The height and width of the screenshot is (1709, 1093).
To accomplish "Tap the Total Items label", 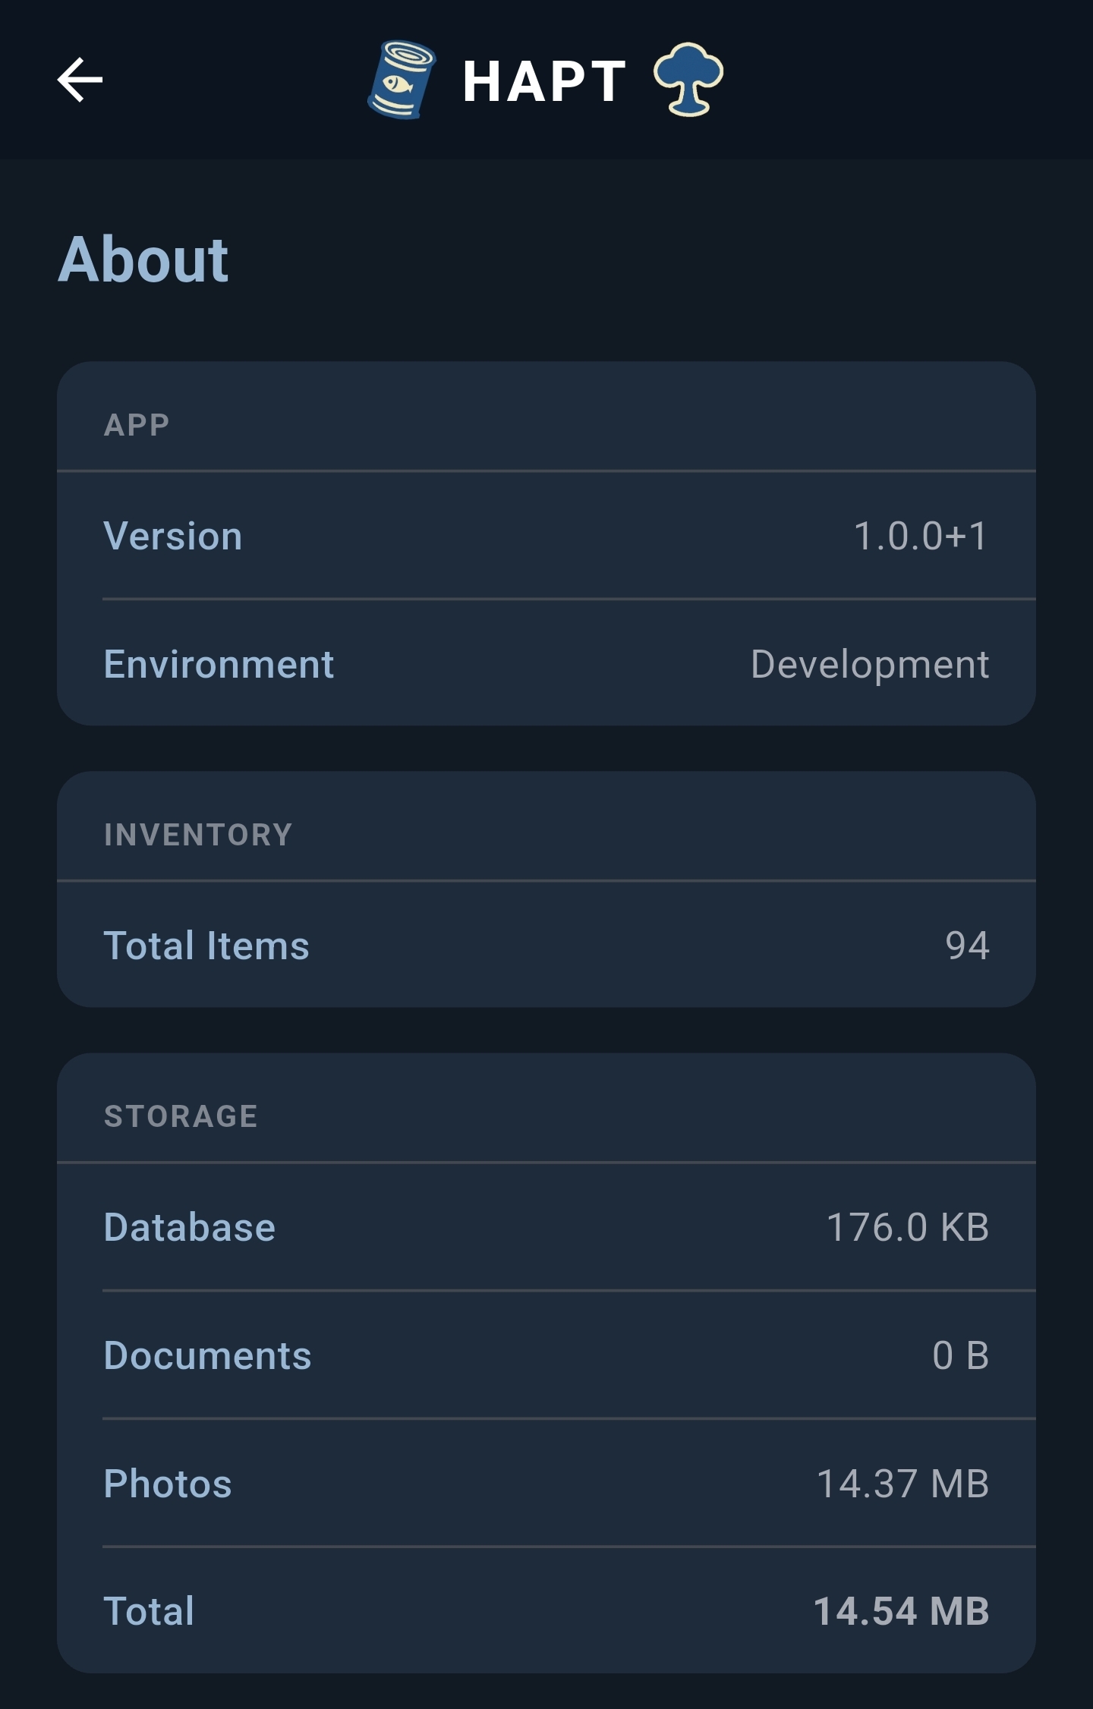I will click(x=206, y=946).
